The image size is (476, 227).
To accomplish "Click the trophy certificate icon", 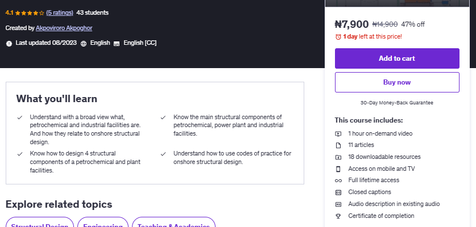I will (x=338, y=216).
